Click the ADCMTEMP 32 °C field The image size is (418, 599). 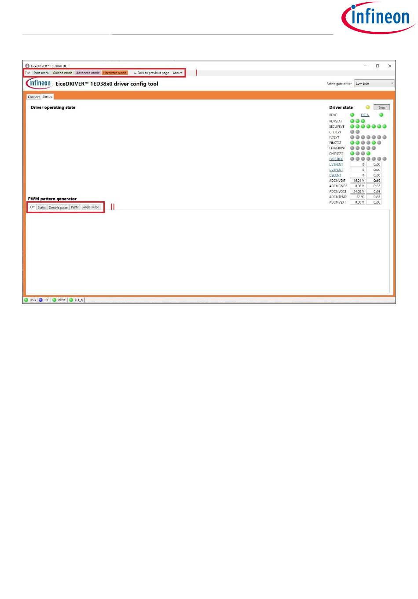tap(357, 197)
